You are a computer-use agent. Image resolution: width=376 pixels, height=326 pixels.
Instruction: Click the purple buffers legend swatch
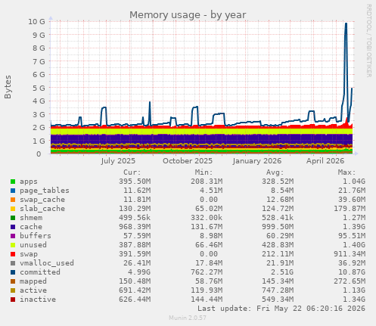click(x=13, y=236)
